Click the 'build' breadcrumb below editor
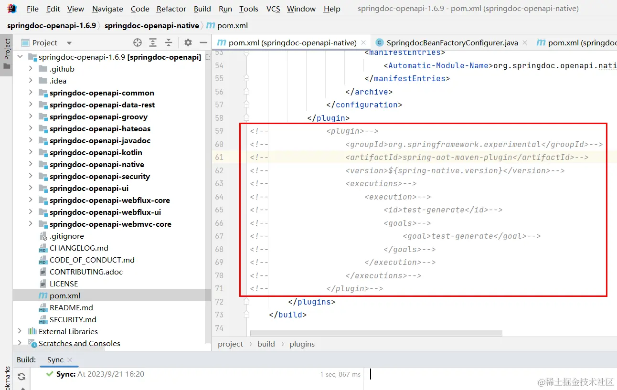This screenshot has width=617, height=390. click(266, 344)
